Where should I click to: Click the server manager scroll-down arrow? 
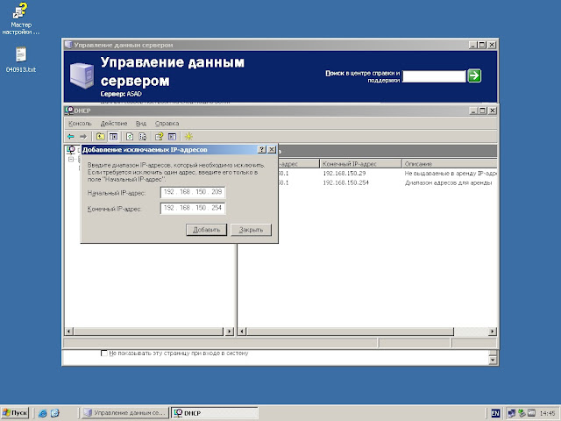tap(493, 360)
